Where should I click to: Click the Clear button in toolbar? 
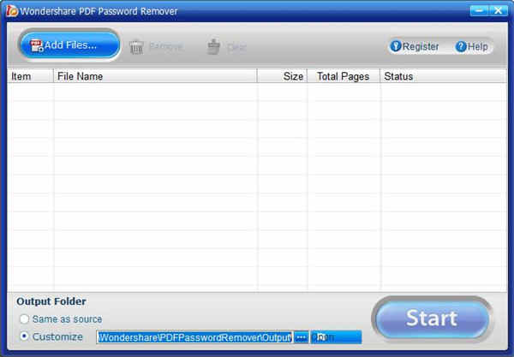pyautogui.click(x=226, y=47)
